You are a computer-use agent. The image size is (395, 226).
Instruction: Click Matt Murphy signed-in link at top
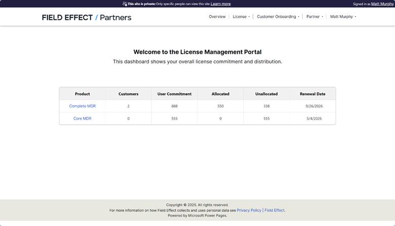(x=382, y=4)
